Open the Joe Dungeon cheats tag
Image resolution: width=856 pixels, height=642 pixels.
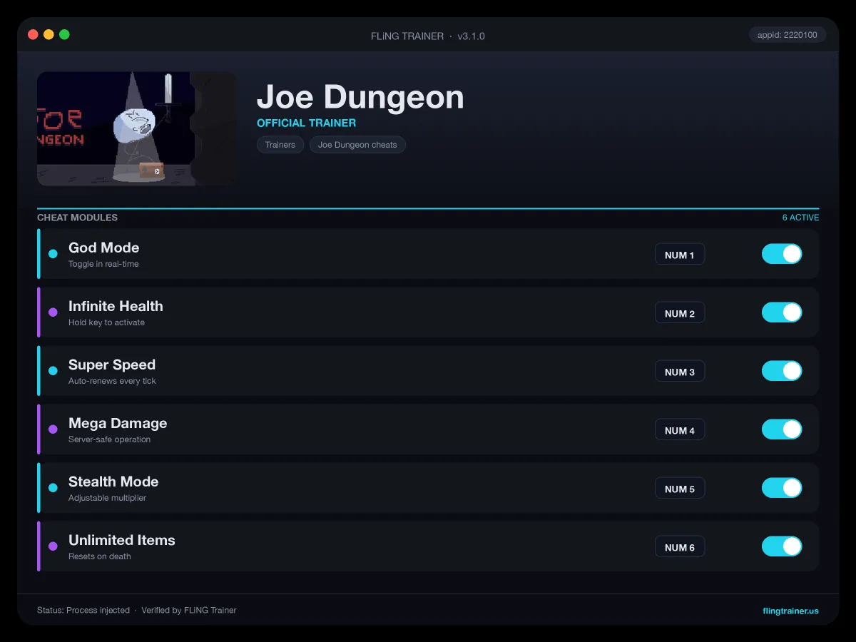click(x=357, y=145)
